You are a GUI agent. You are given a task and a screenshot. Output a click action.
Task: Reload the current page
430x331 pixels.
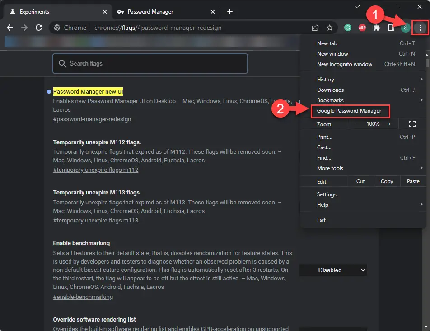pos(39,28)
